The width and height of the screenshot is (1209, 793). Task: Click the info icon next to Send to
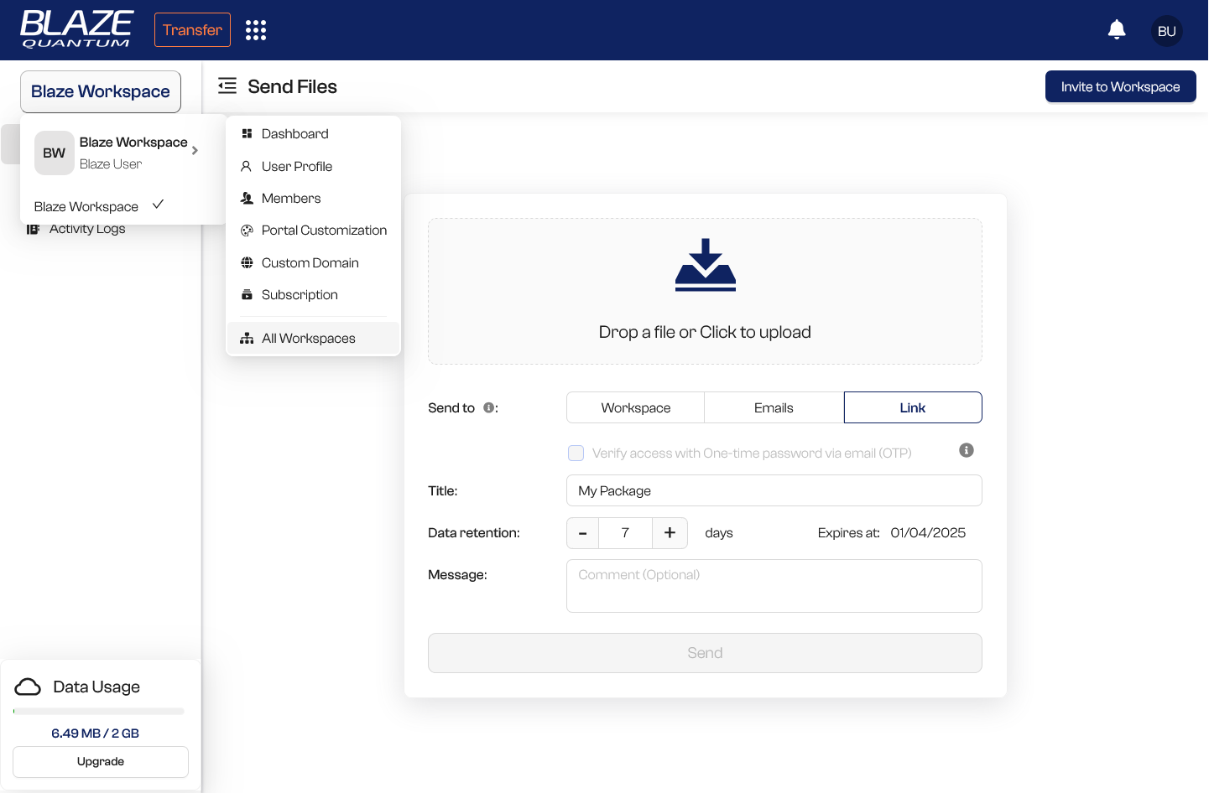[x=488, y=407]
